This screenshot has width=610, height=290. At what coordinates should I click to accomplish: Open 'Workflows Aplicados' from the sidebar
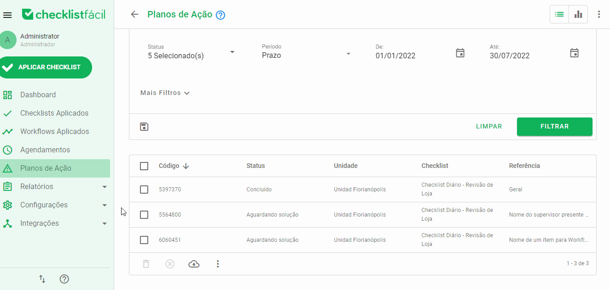54,131
